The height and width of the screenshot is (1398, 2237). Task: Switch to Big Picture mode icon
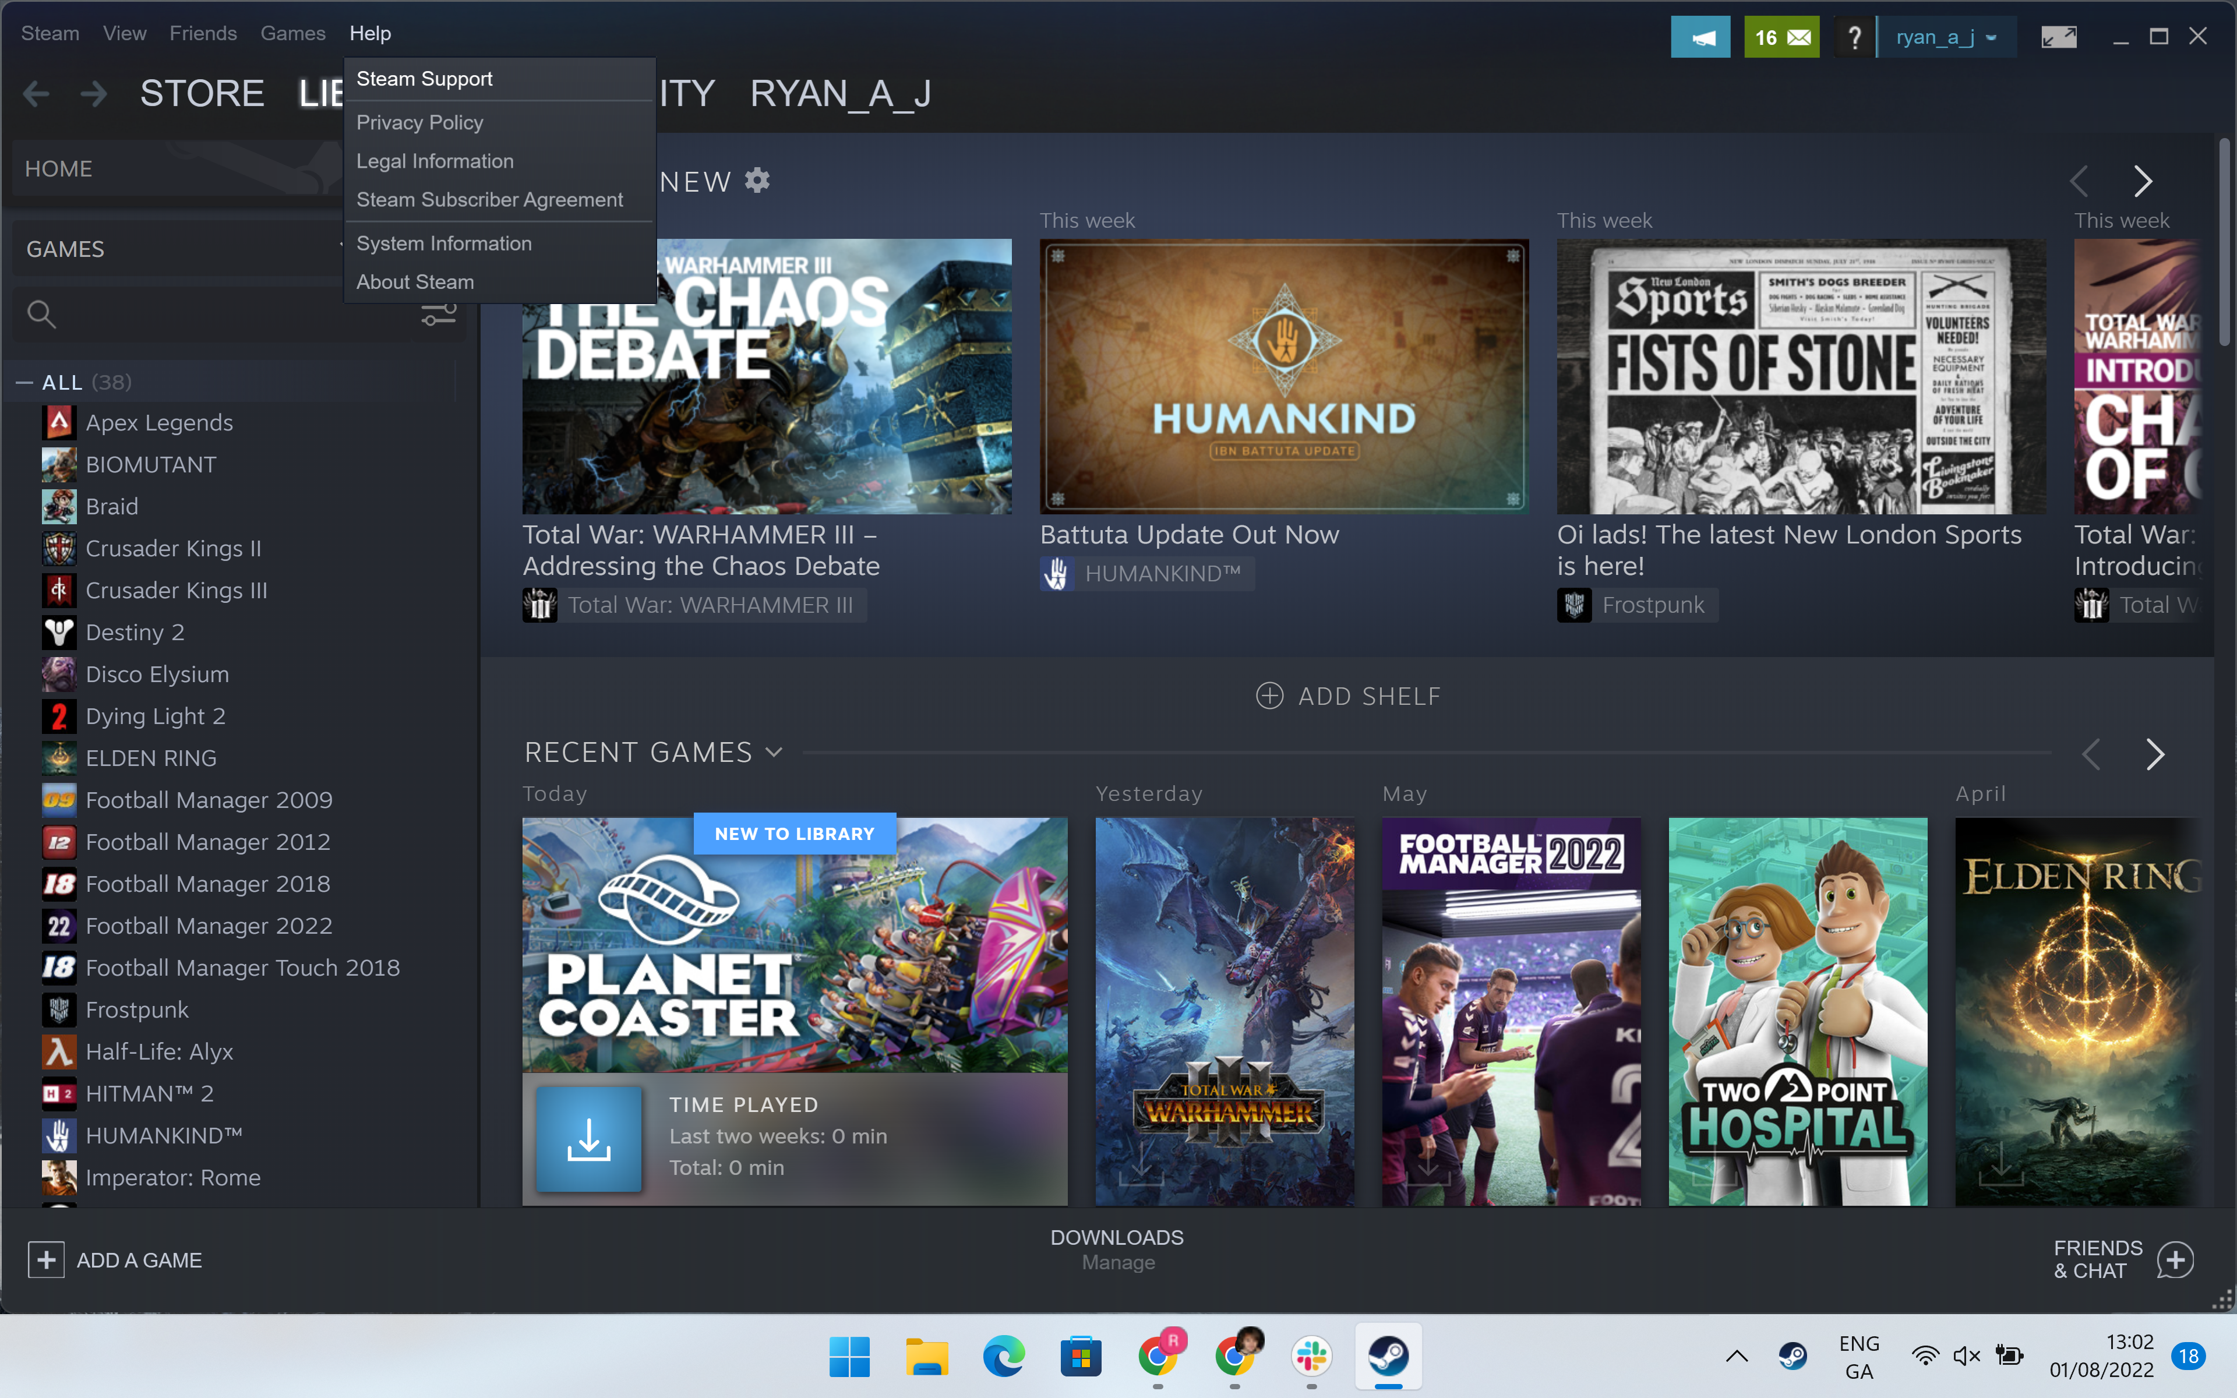[2059, 37]
